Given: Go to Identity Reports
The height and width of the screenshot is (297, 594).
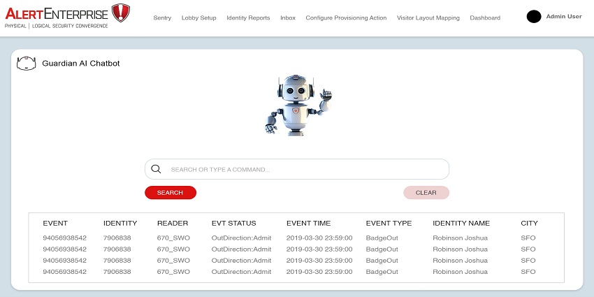Looking at the screenshot, I should [x=248, y=18].
